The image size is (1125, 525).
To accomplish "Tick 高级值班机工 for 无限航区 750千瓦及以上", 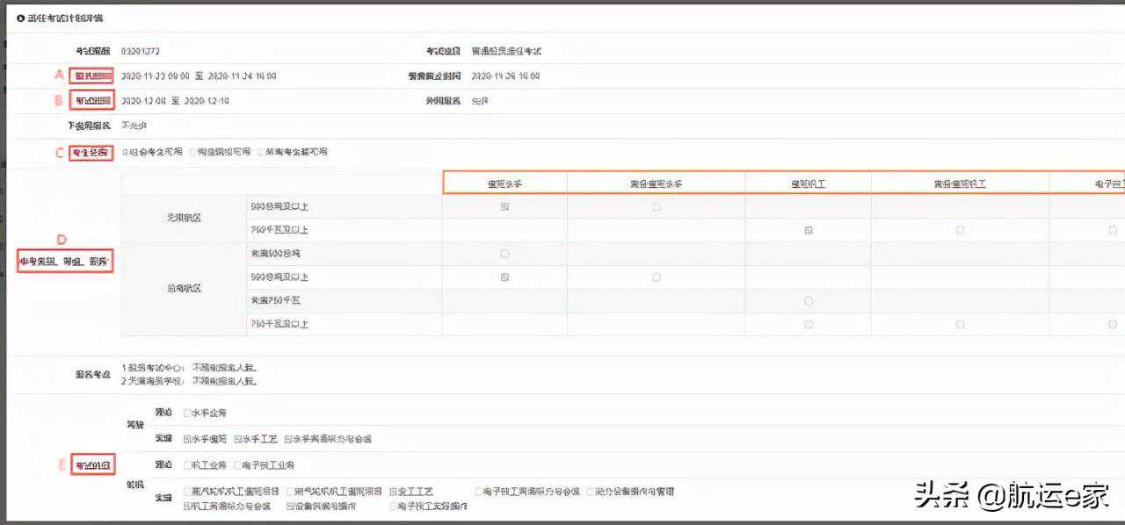I will click(960, 230).
